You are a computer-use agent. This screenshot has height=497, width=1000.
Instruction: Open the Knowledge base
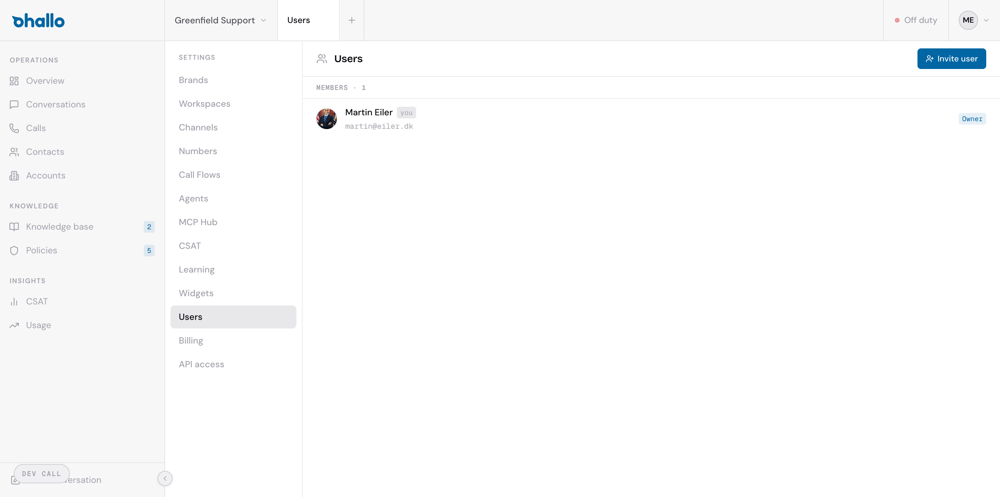pos(59,227)
